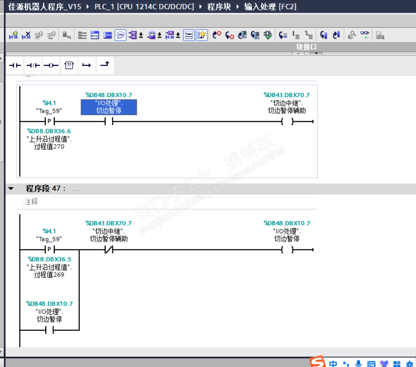416x367 pixels.
Task: Collapse network 程序段 47
Action: (11, 189)
